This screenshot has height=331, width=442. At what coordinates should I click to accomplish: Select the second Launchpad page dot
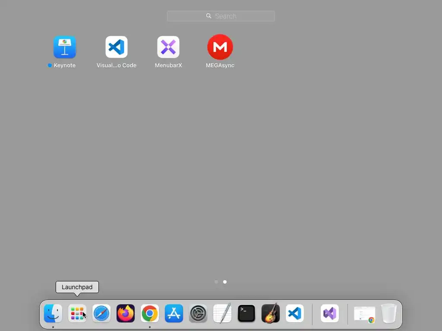pyautogui.click(x=225, y=282)
